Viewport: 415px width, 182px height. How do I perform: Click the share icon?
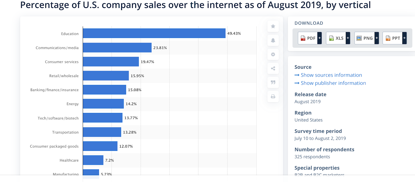[x=273, y=68]
